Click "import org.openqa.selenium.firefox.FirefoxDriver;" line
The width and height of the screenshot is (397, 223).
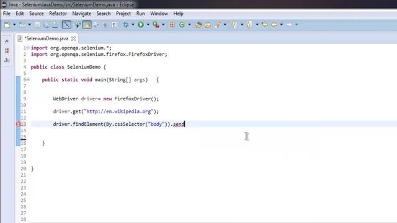click(x=99, y=54)
